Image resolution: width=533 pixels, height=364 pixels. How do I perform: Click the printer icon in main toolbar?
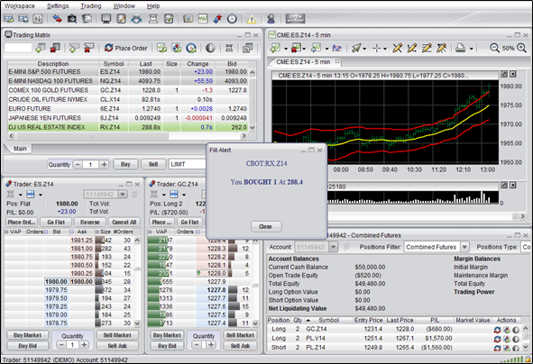[137, 19]
